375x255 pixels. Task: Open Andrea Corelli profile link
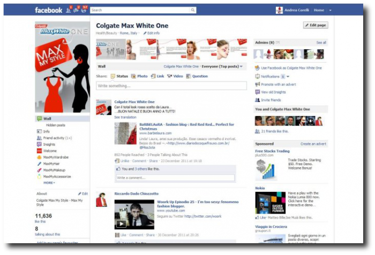(x=297, y=10)
